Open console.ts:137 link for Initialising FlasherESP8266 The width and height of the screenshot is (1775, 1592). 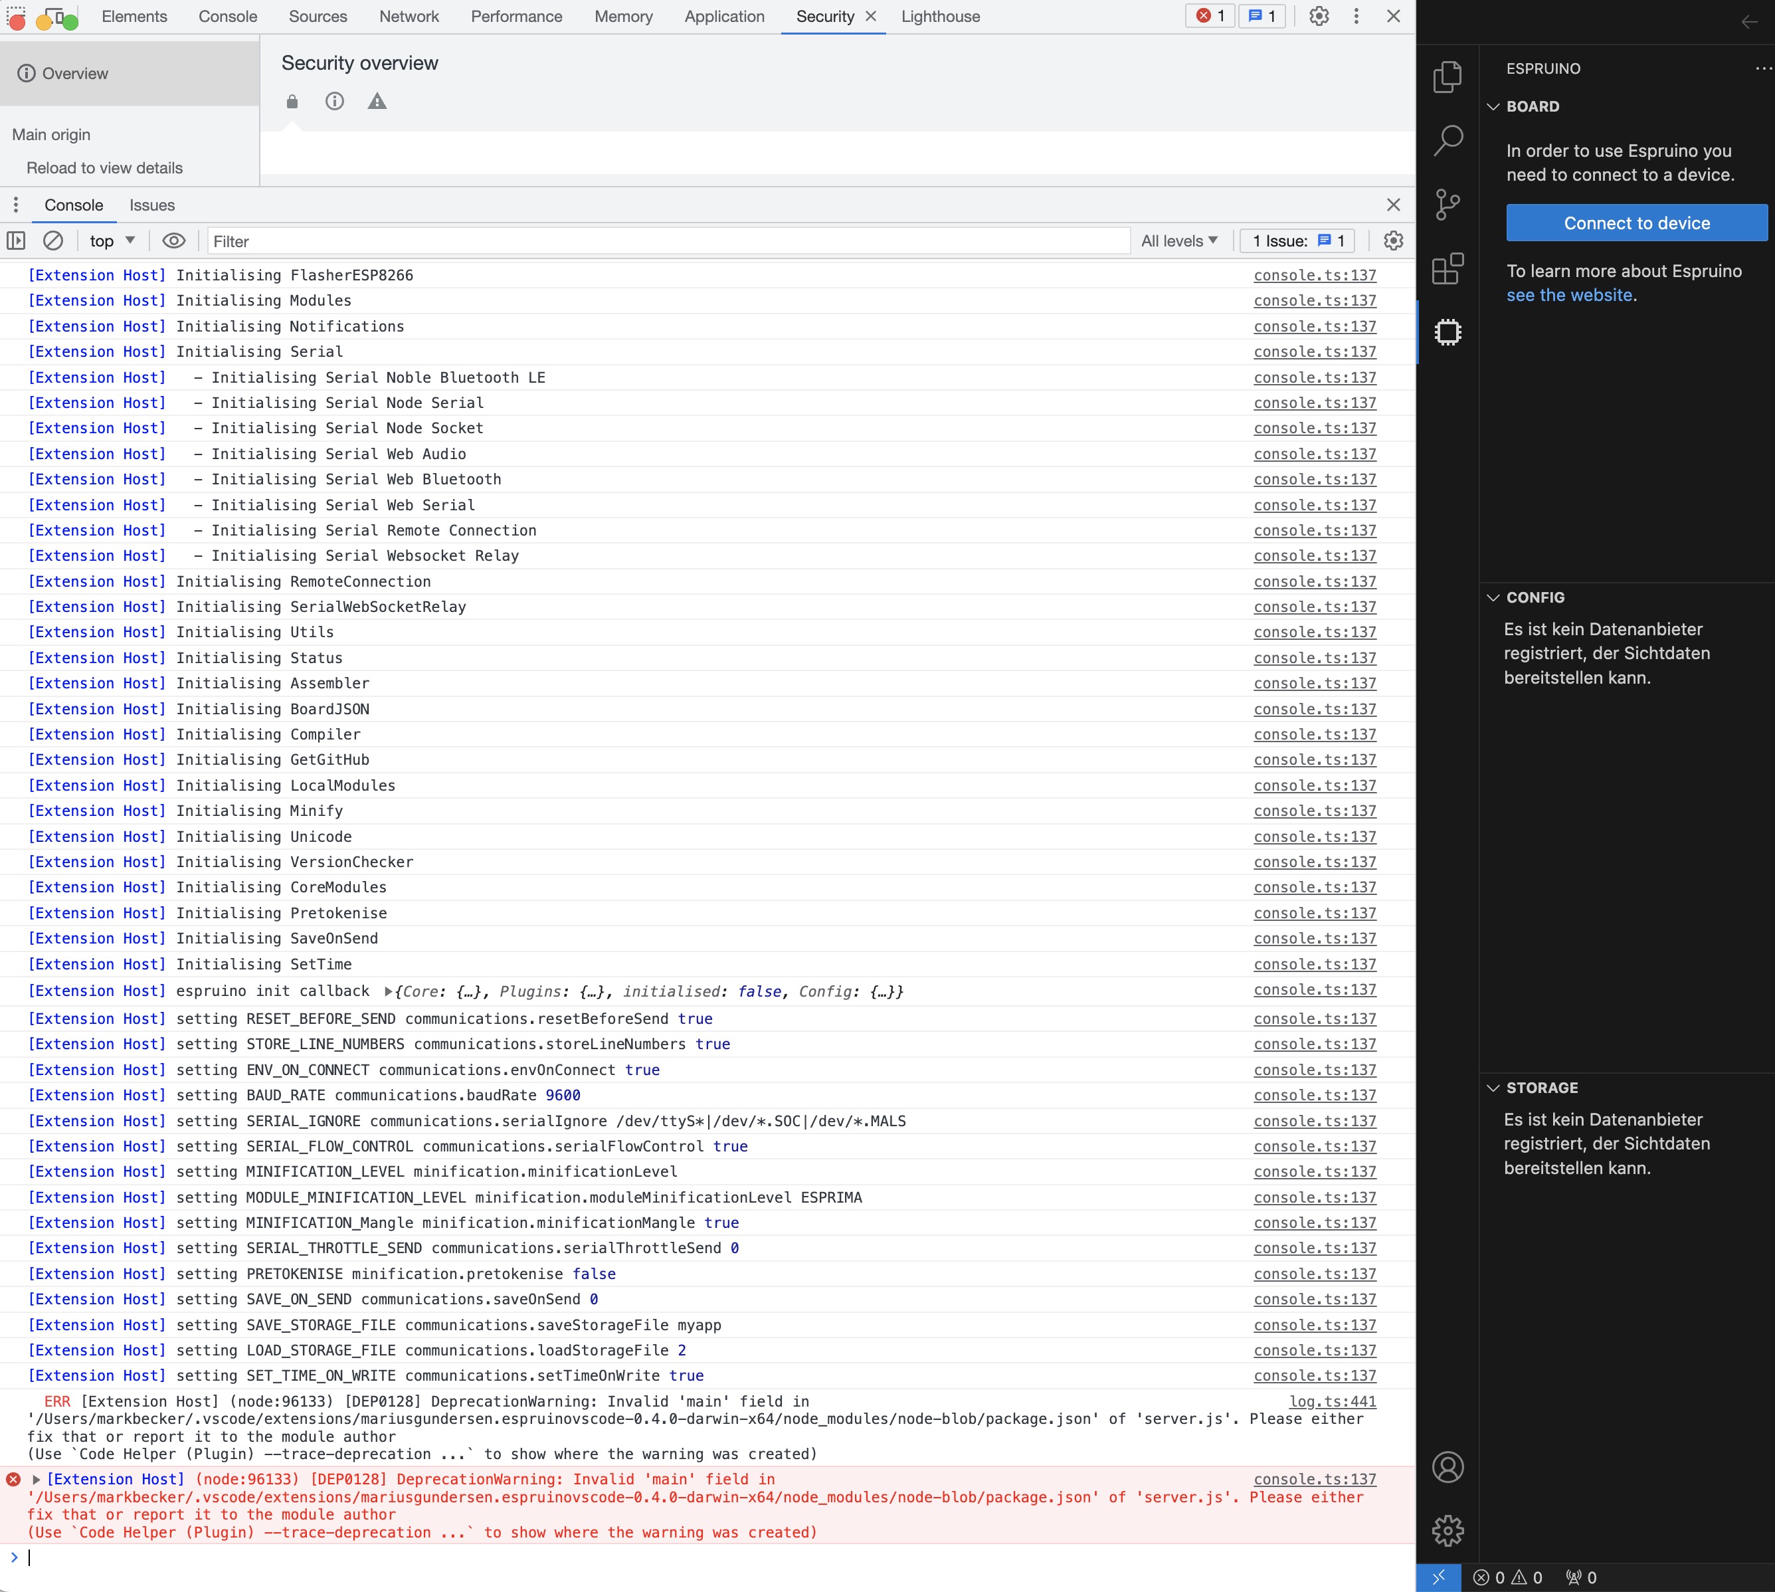pyautogui.click(x=1314, y=276)
